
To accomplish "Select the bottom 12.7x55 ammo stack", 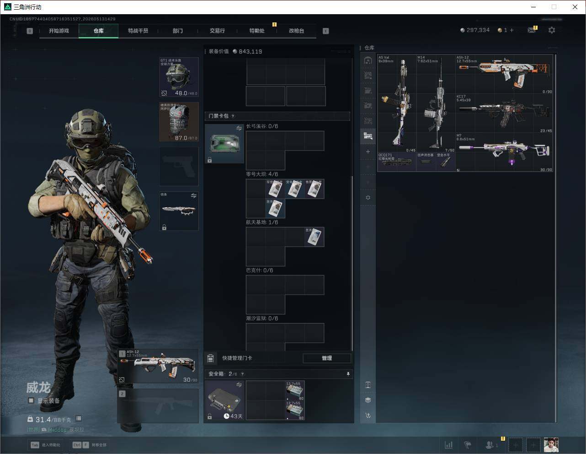I will tap(295, 411).
